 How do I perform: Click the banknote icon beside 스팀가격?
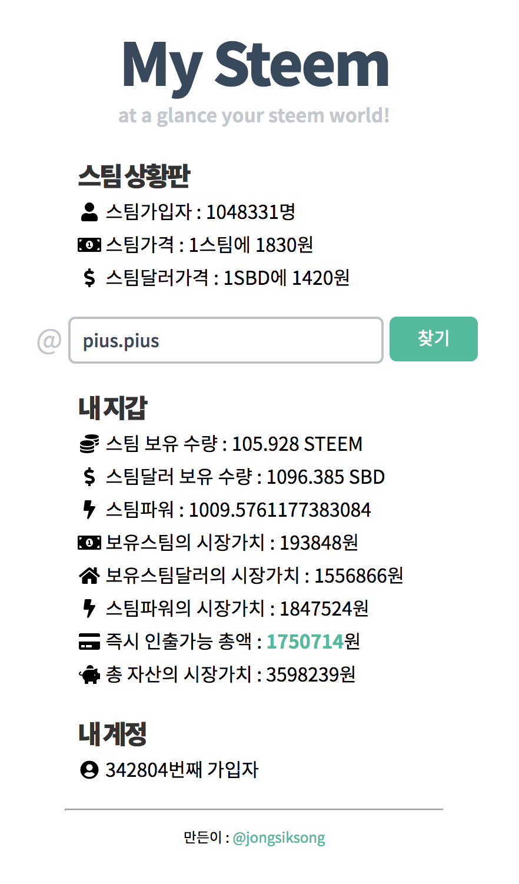89,245
